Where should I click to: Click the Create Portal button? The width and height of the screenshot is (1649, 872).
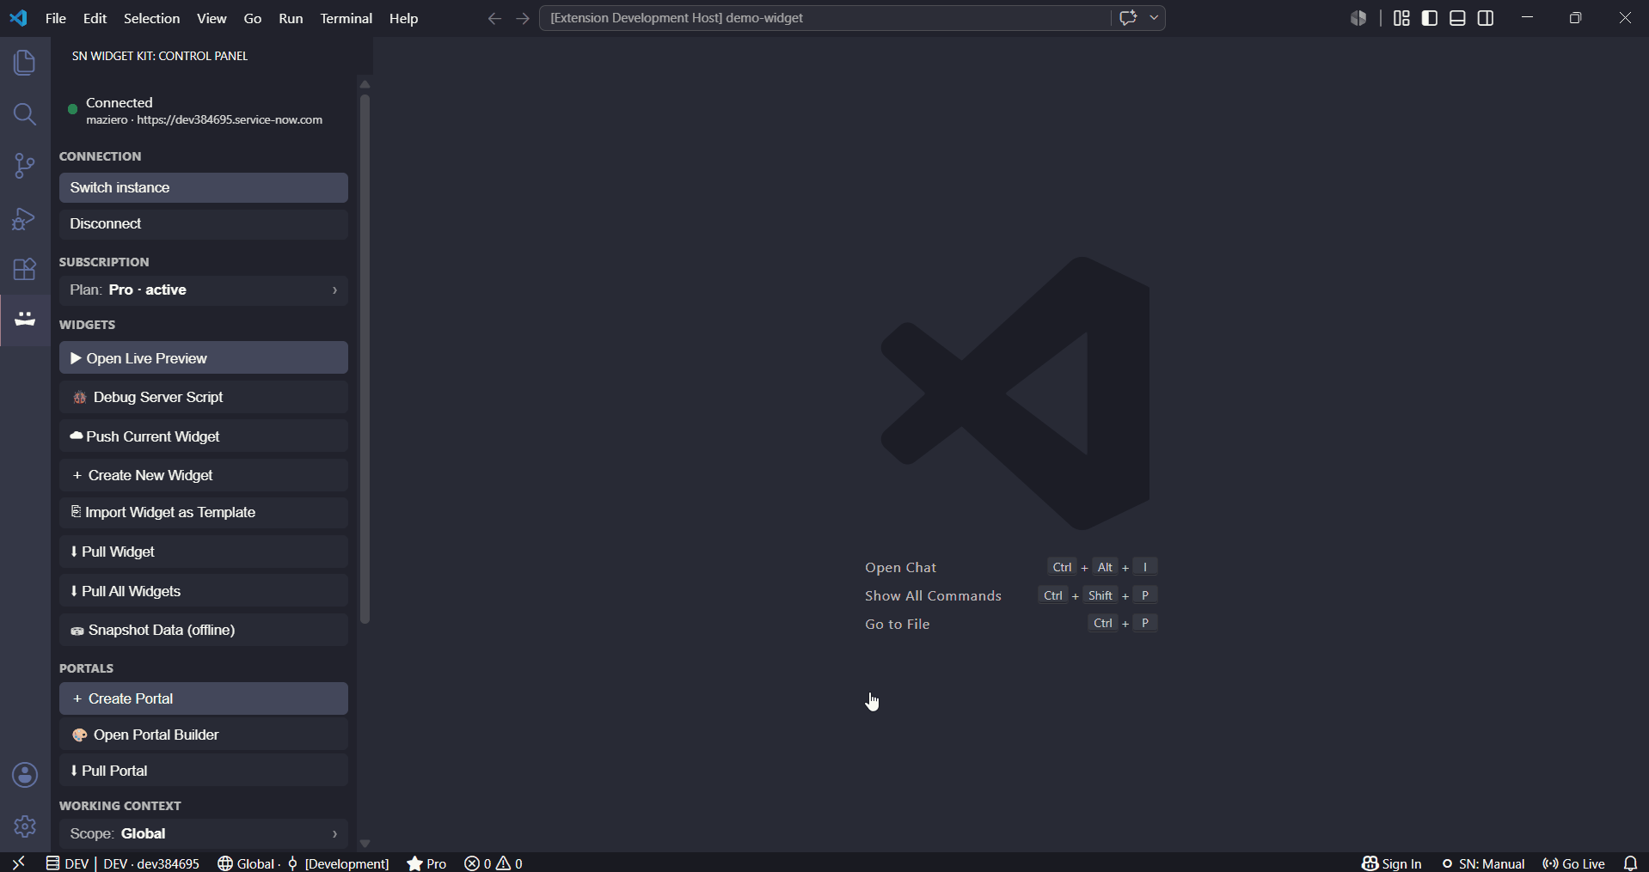point(204,698)
